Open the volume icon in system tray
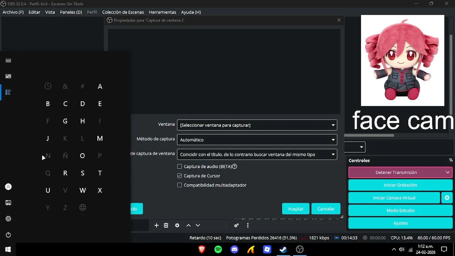This screenshot has width=455, height=256. [402, 249]
